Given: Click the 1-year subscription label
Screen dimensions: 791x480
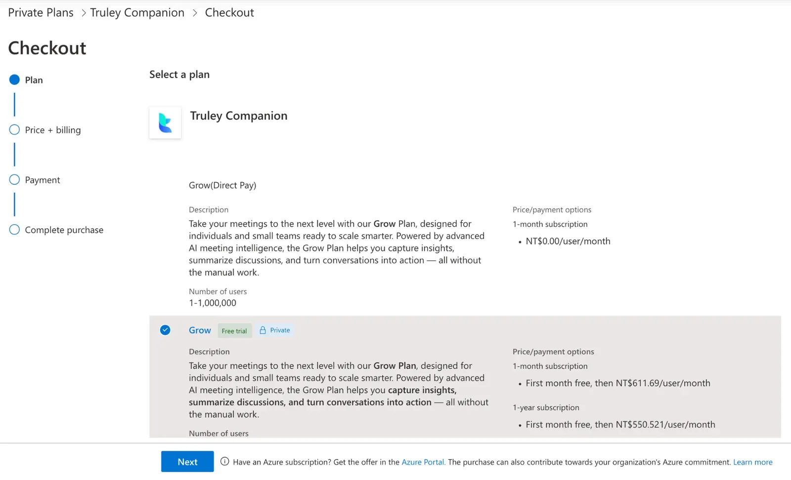Looking at the screenshot, I should [546, 407].
